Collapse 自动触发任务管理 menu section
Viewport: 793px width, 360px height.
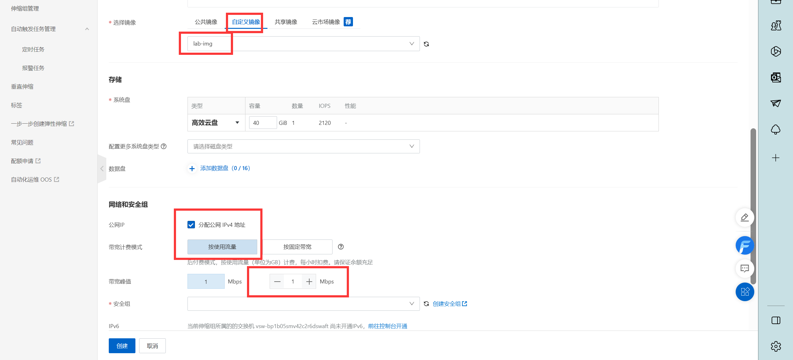(87, 29)
